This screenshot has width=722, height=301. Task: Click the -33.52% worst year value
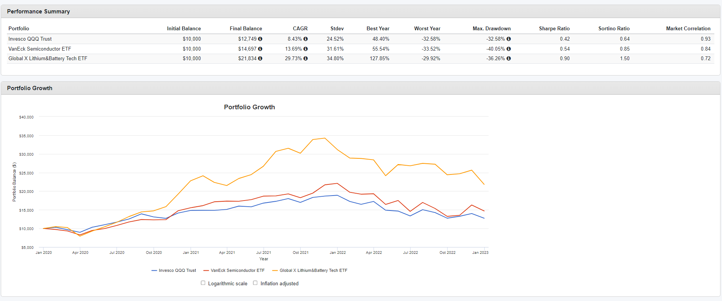(431, 49)
